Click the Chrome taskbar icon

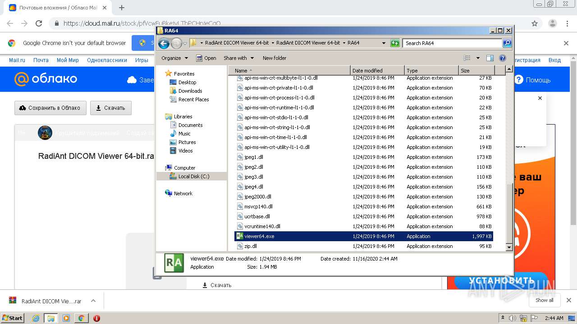click(x=81, y=318)
